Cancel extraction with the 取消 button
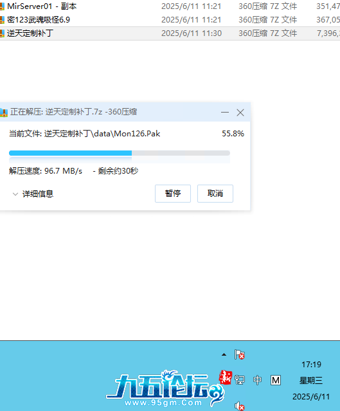 click(215, 194)
